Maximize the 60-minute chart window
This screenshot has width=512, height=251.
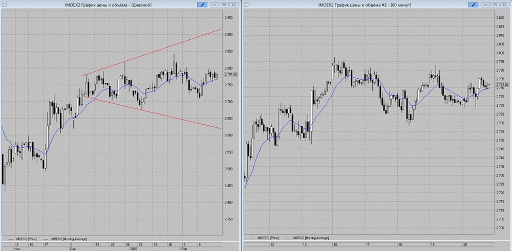495,5
